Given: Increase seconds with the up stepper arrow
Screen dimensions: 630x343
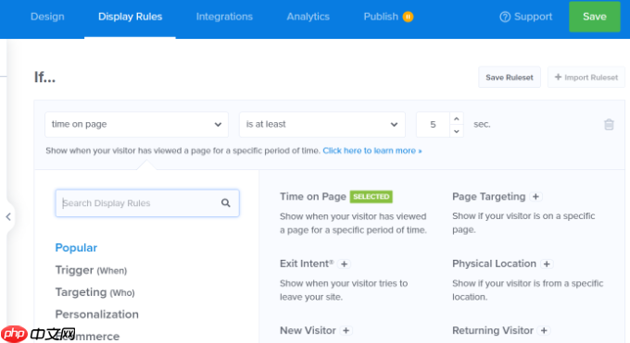Looking at the screenshot, I should tap(457, 118).
